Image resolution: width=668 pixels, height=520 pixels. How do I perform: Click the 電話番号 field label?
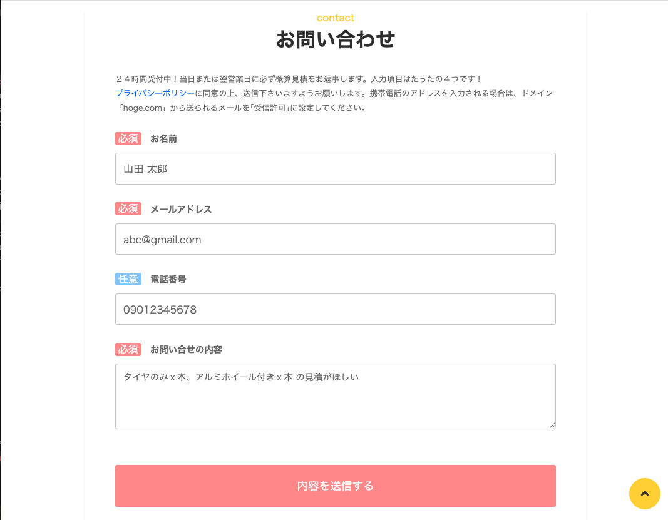(x=168, y=279)
